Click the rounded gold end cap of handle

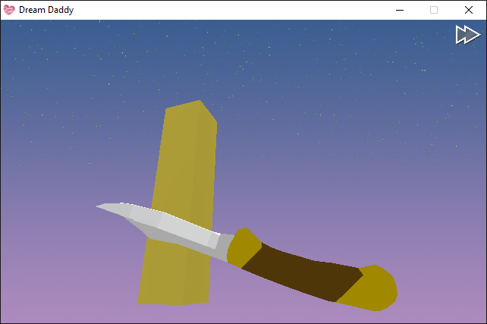coord(371,288)
